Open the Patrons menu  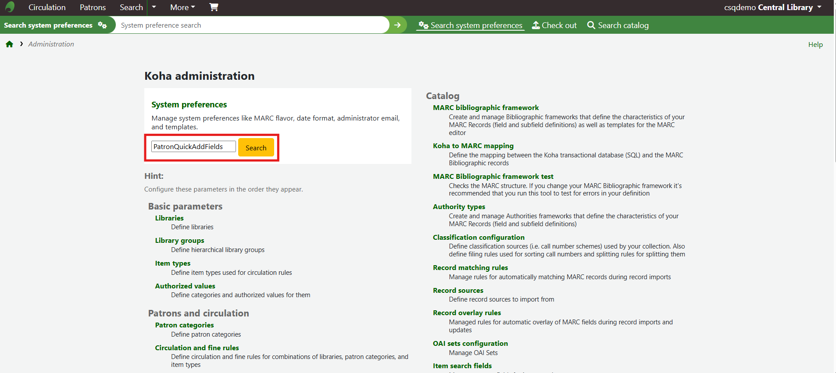(x=93, y=7)
